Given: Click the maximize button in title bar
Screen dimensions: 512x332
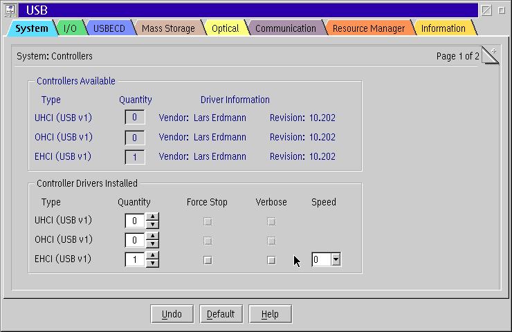Looking at the screenshot, I should [502, 10].
